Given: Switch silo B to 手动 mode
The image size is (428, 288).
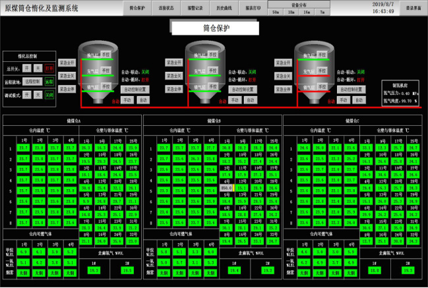Looking at the screenshot, I should (236, 100).
